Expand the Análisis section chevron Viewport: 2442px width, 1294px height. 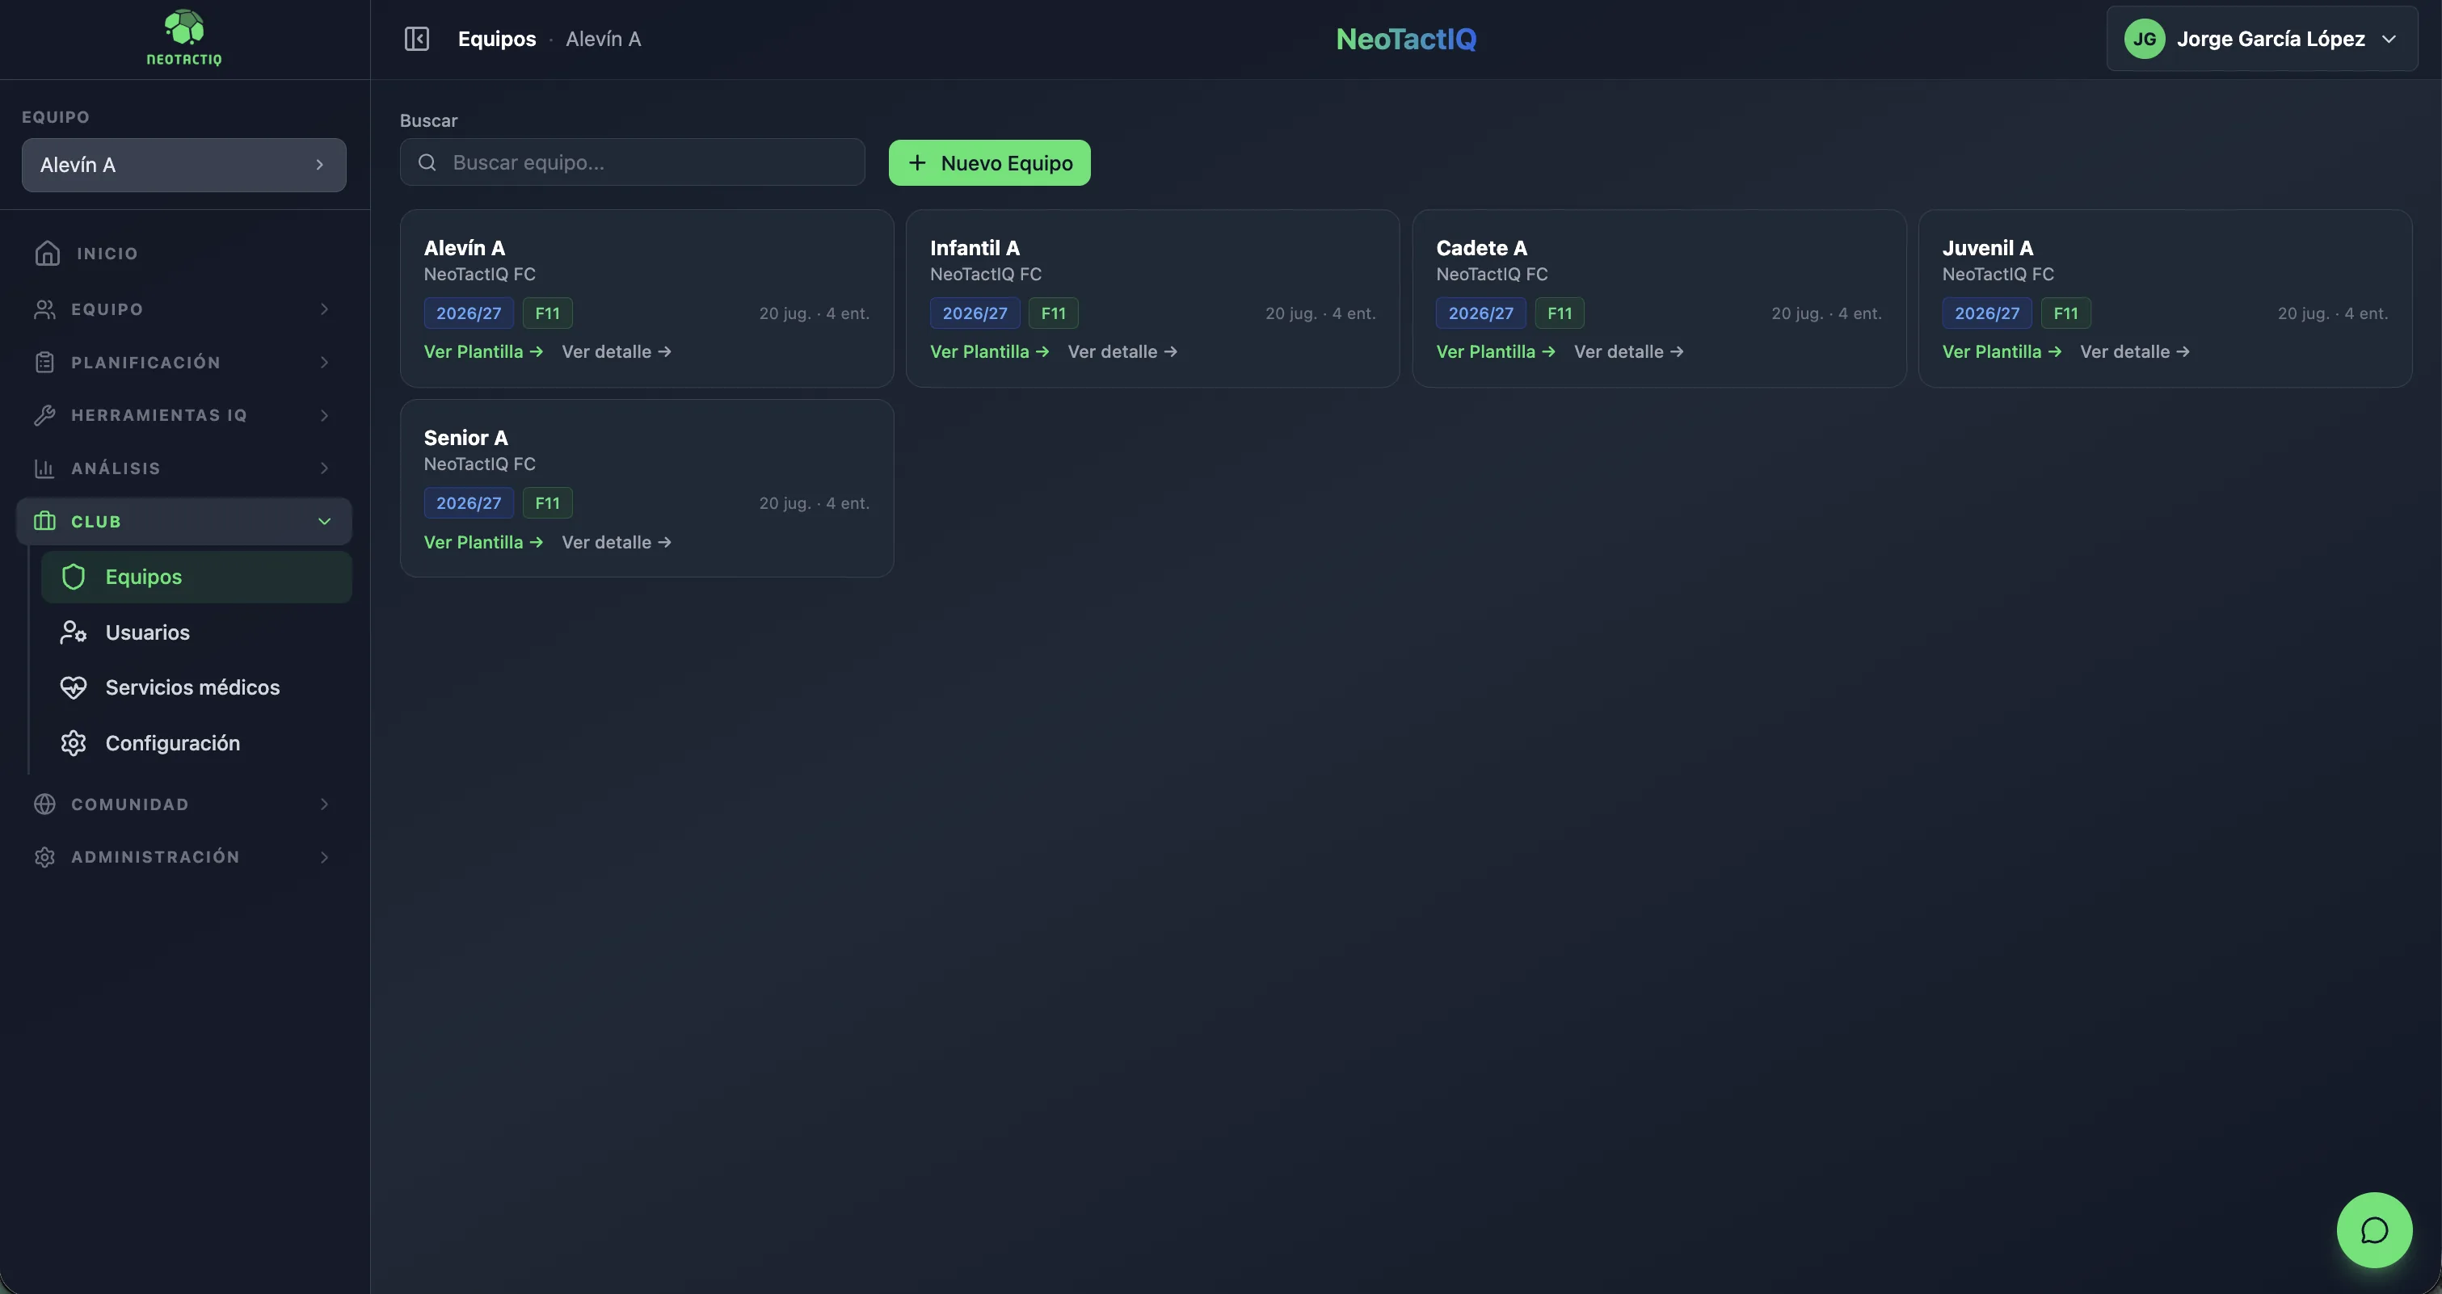pos(324,468)
